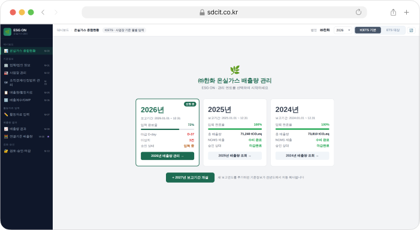The image size is (420, 230).
Task: Click the sdcit.co.kr address bar
Action: 224,12
